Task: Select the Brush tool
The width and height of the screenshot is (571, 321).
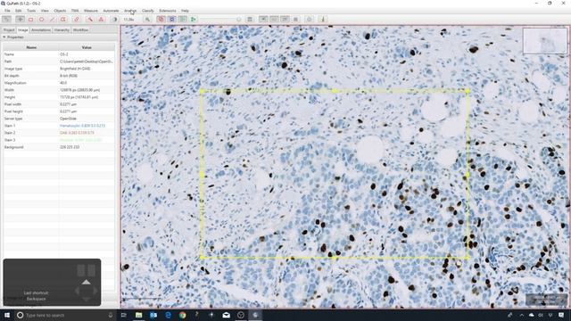Action: point(77,20)
